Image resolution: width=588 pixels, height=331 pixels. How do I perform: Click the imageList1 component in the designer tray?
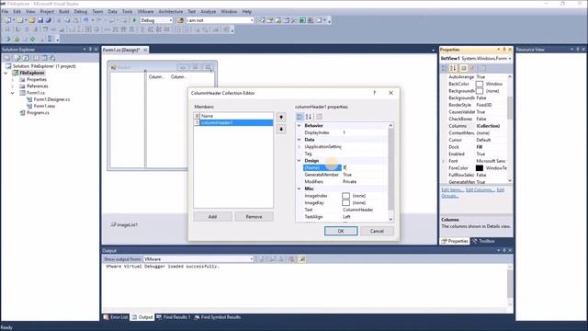(x=125, y=224)
